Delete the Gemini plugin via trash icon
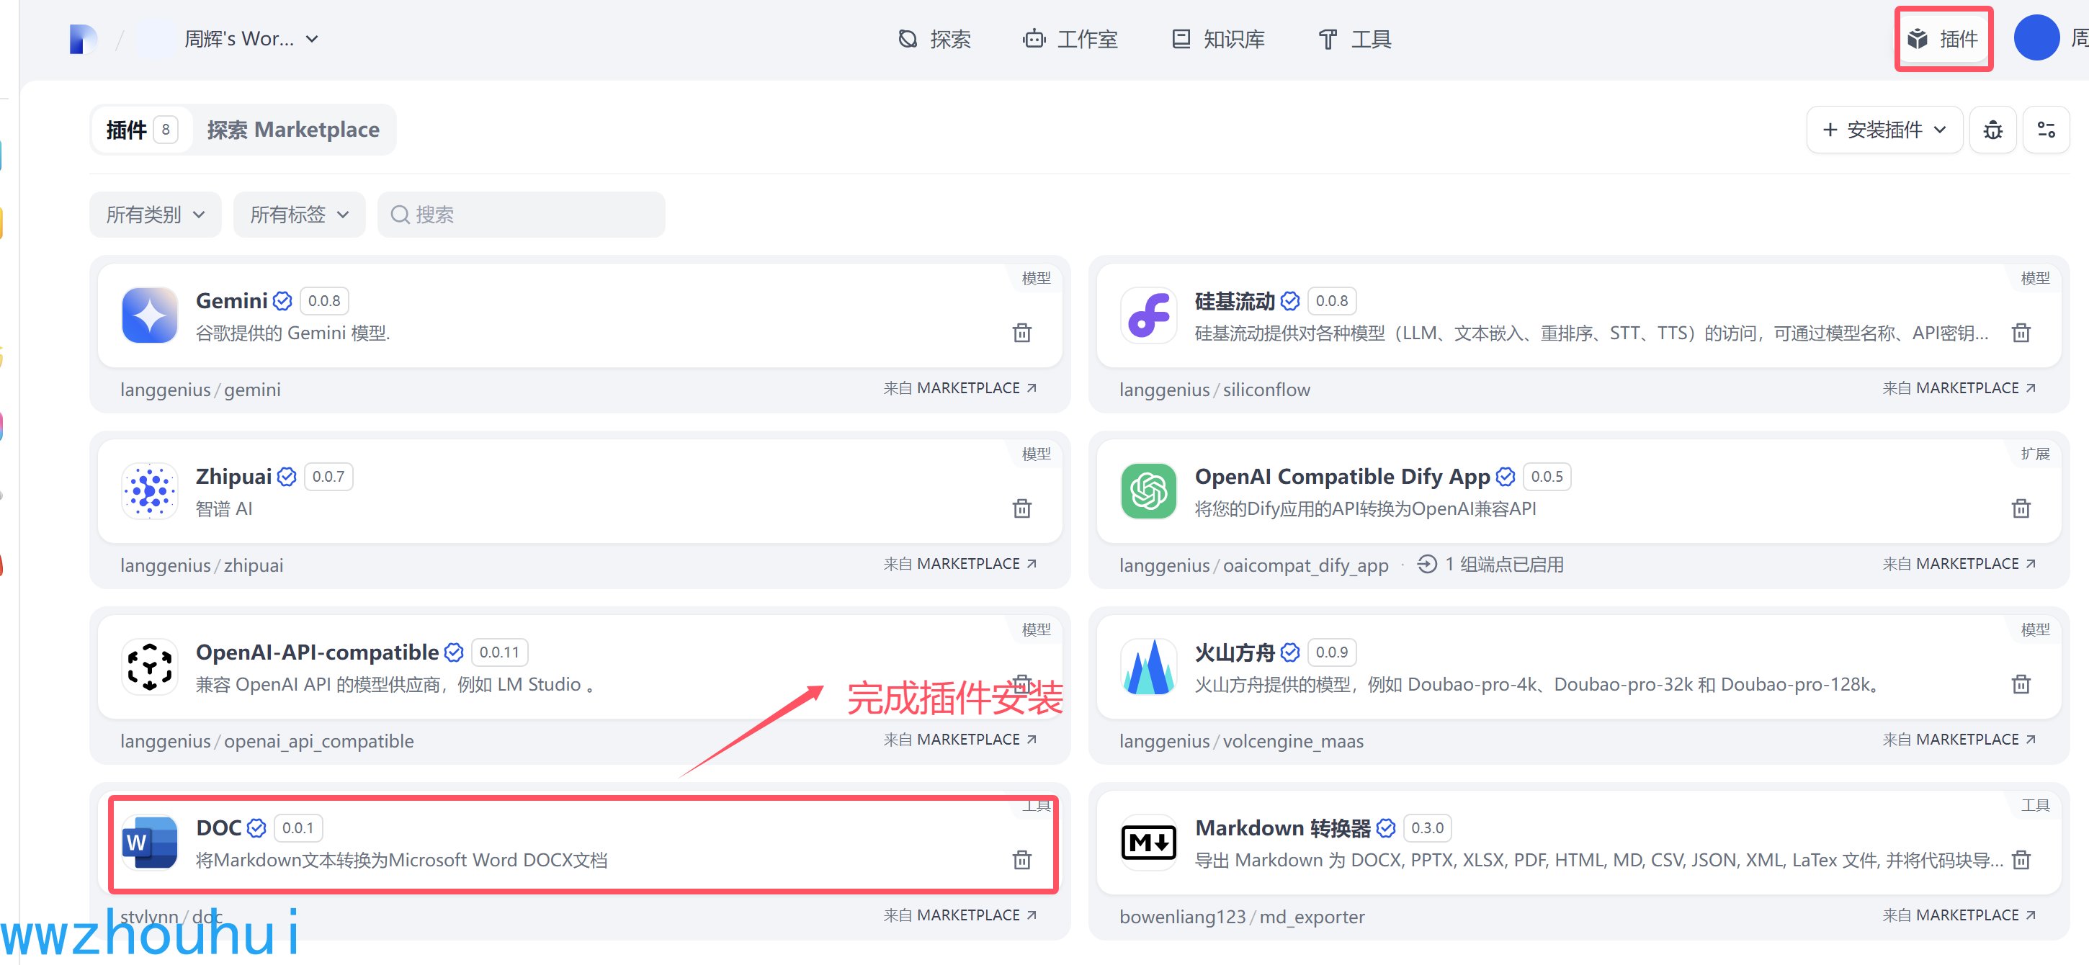The width and height of the screenshot is (2089, 965). (x=1021, y=333)
